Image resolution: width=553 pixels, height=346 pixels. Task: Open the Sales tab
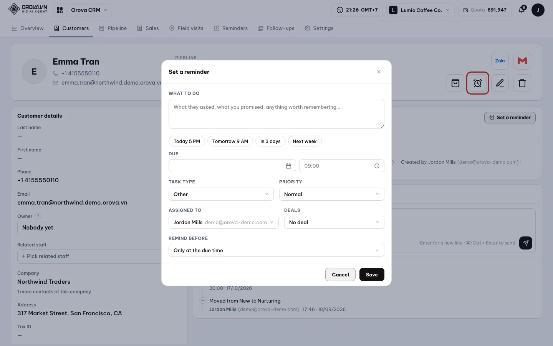click(x=148, y=28)
